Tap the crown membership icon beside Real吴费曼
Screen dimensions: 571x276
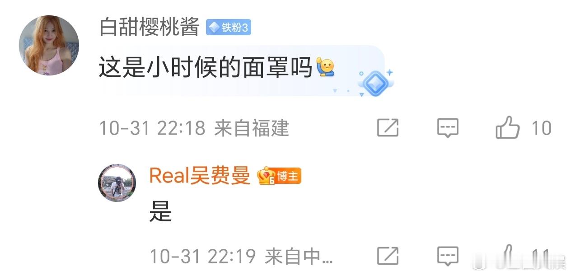(267, 176)
